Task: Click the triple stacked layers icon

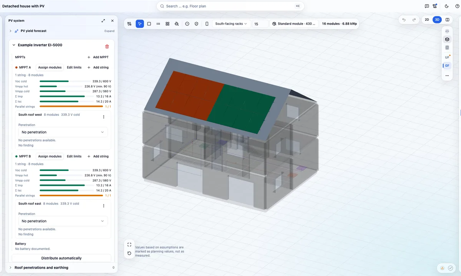Action: pos(447,48)
